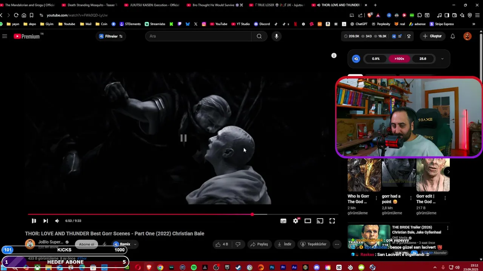Open THE BRIDE Trailer video thumbnail
Viewport: 483px width, 271px height.
pos(369,237)
